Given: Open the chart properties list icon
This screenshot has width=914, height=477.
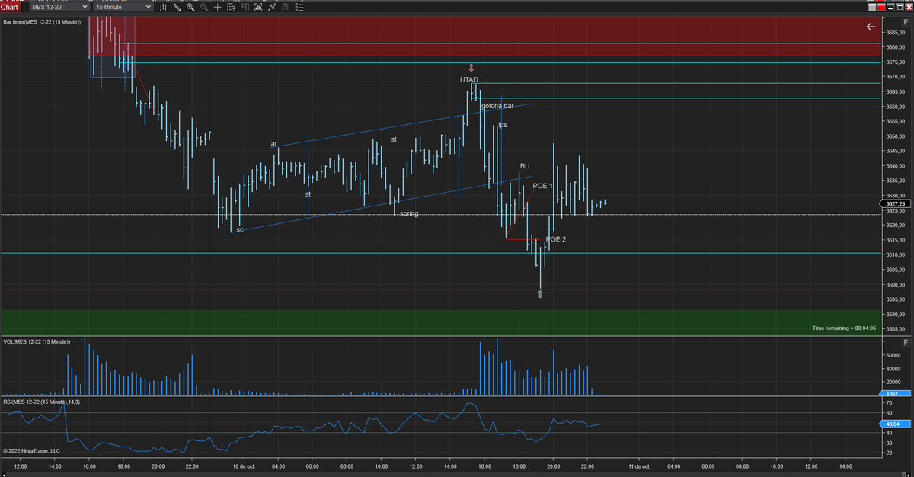Looking at the screenshot, I should point(299,7).
